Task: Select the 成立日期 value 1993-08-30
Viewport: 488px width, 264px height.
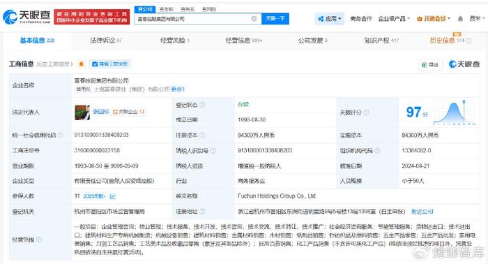Action: 252,119
